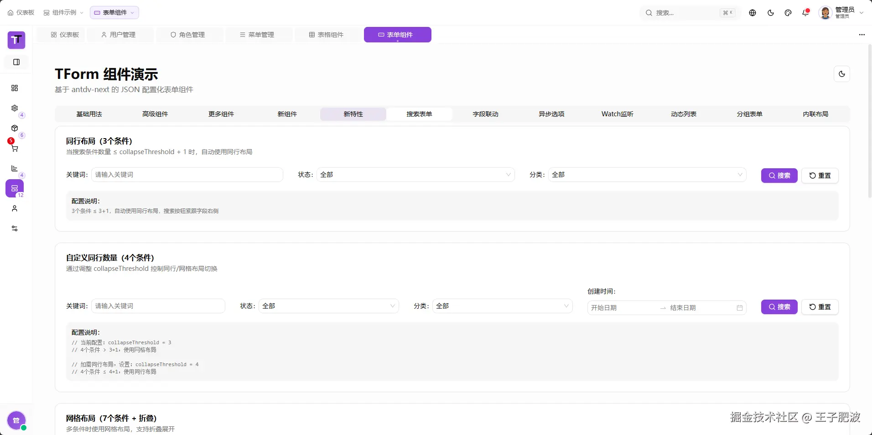The width and height of the screenshot is (872, 435).
Task: Click the 重置 button in the 同行布局 form
Action: click(820, 176)
